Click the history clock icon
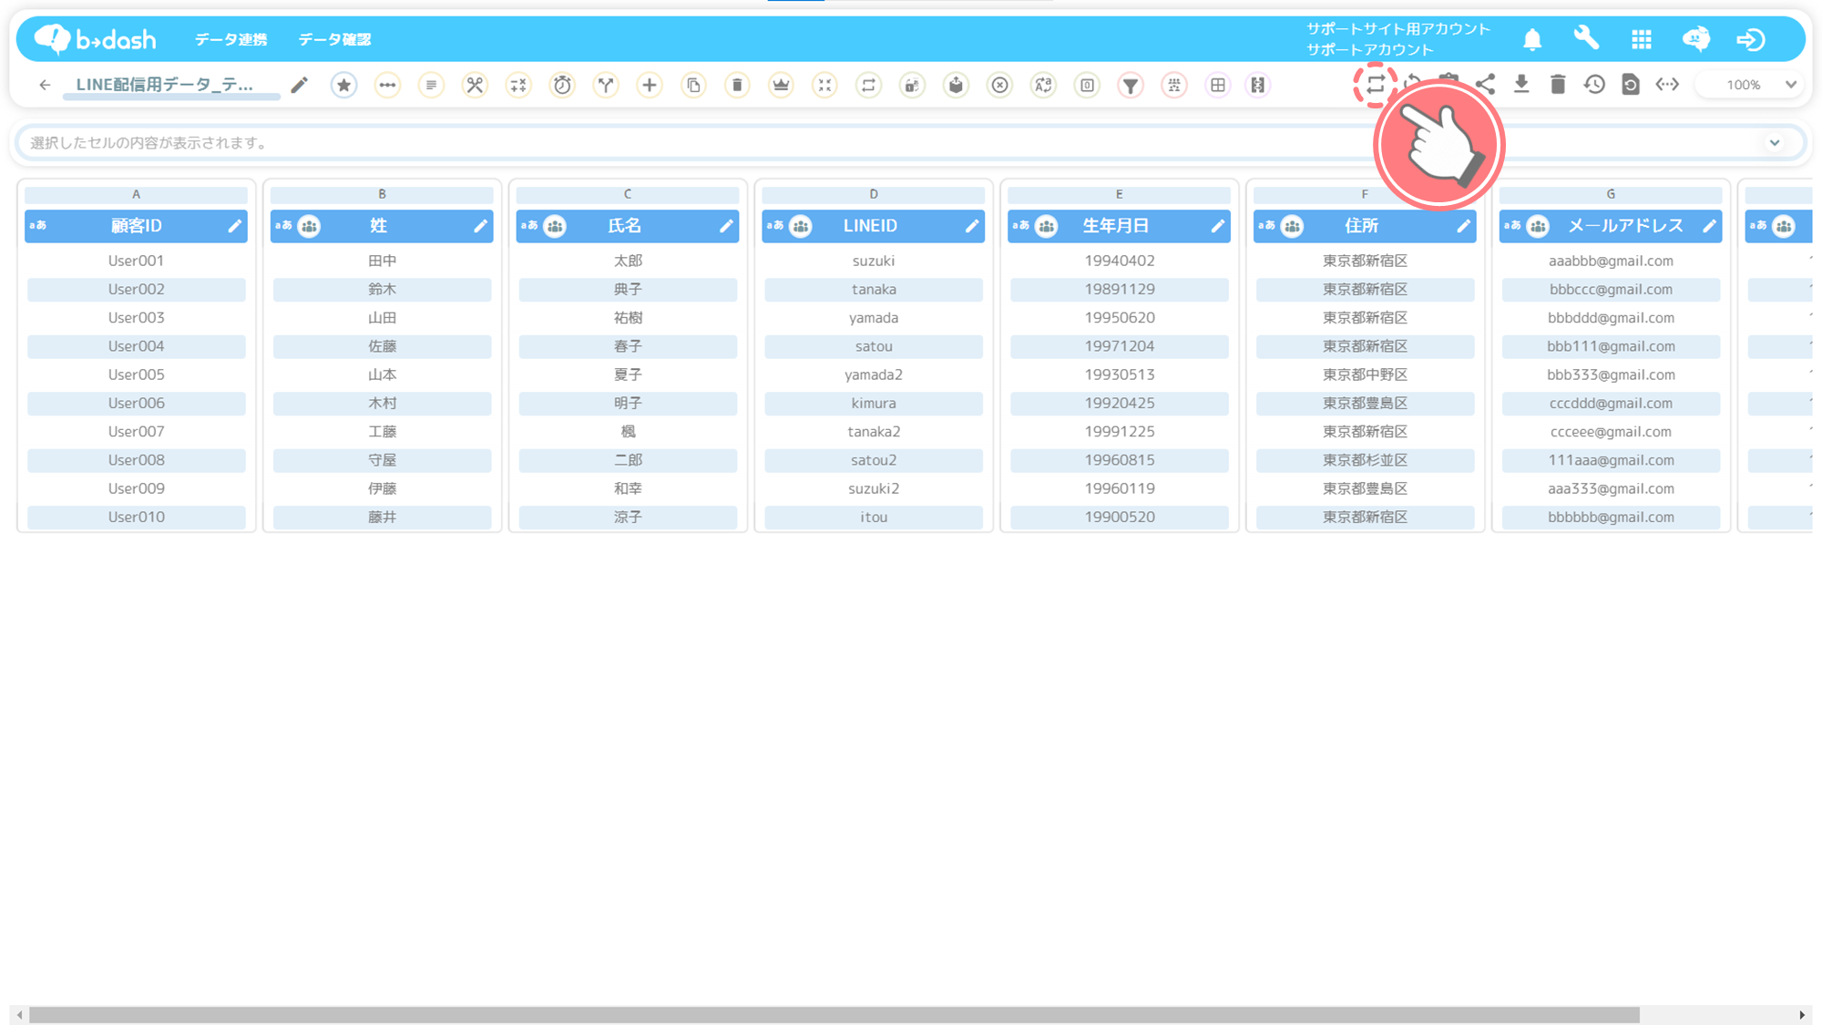Viewport: 1822px width, 1025px height. click(1594, 85)
